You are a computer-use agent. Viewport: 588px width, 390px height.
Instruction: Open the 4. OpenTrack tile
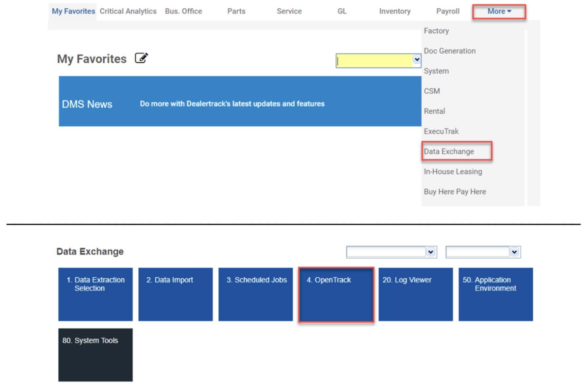(336, 295)
